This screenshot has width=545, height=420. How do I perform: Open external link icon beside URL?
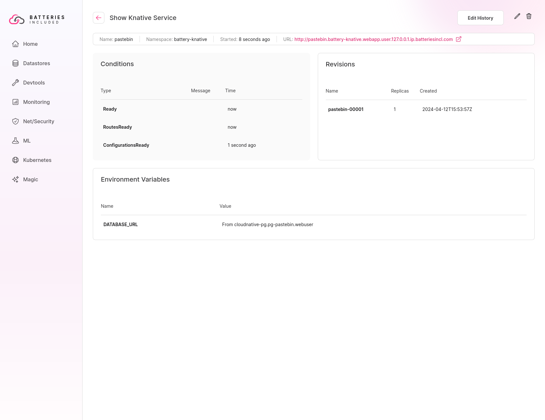[x=459, y=39]
